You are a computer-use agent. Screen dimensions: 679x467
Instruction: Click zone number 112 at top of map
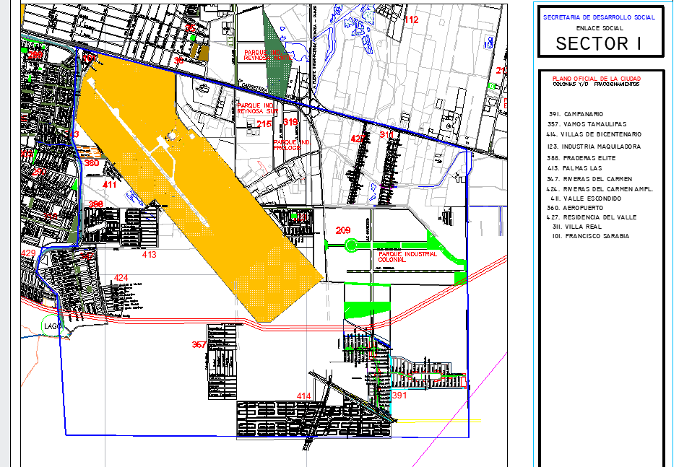coord(410,19)
